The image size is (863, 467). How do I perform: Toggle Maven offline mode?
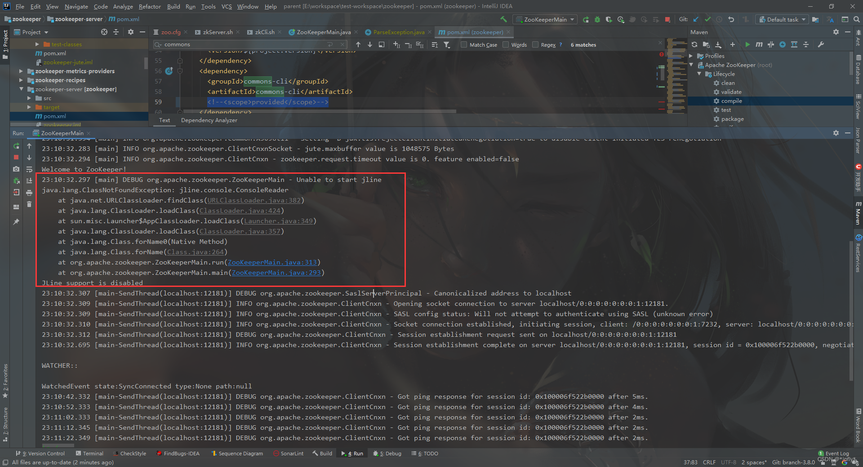pyautogui.click(x=771, y=44)
